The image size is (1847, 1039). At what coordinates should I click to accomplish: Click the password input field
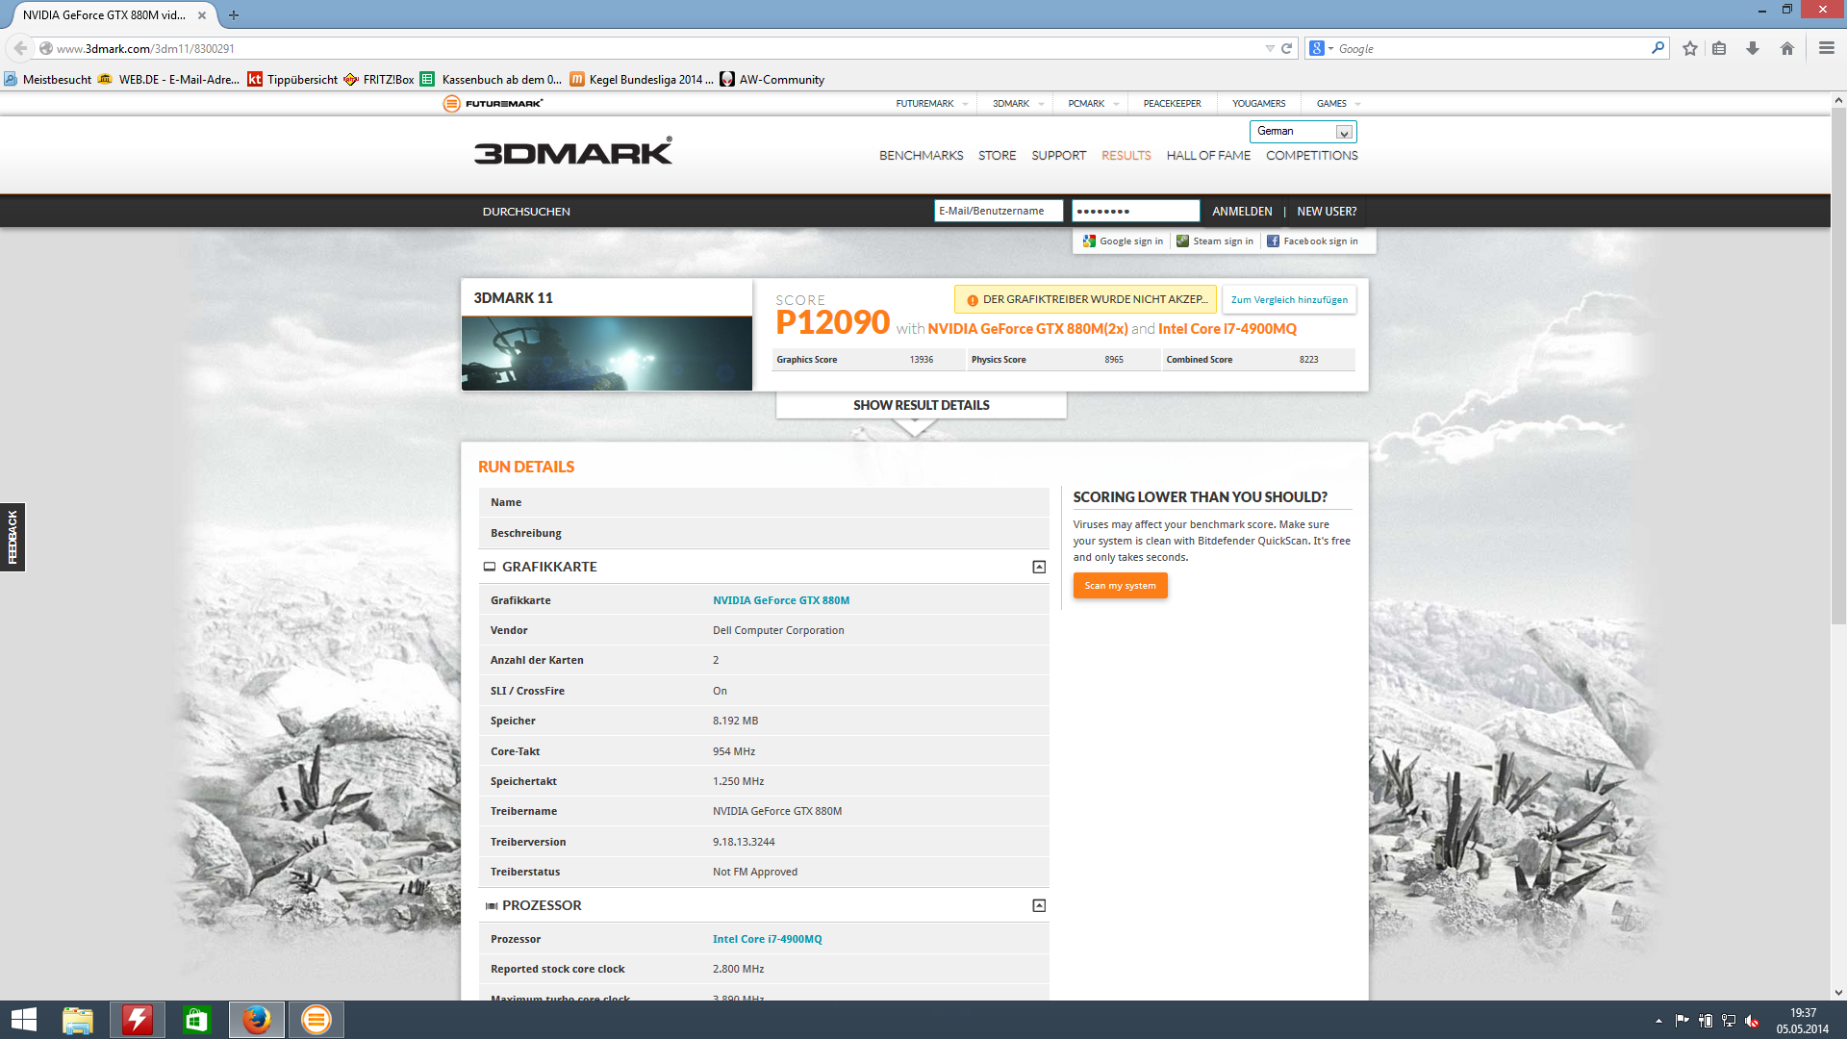[x=1135, y=212]
